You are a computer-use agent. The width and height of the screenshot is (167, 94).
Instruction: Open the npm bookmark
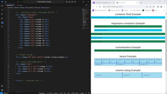[155, 10]
